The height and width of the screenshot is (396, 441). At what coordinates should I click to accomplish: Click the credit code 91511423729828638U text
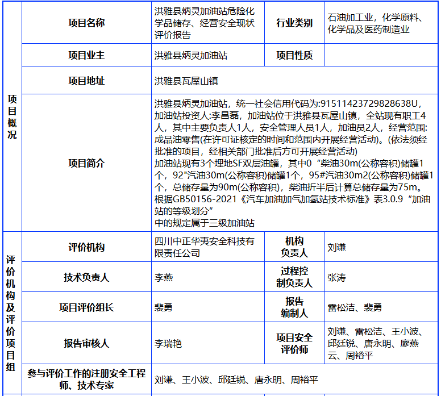tap(369, 104)
